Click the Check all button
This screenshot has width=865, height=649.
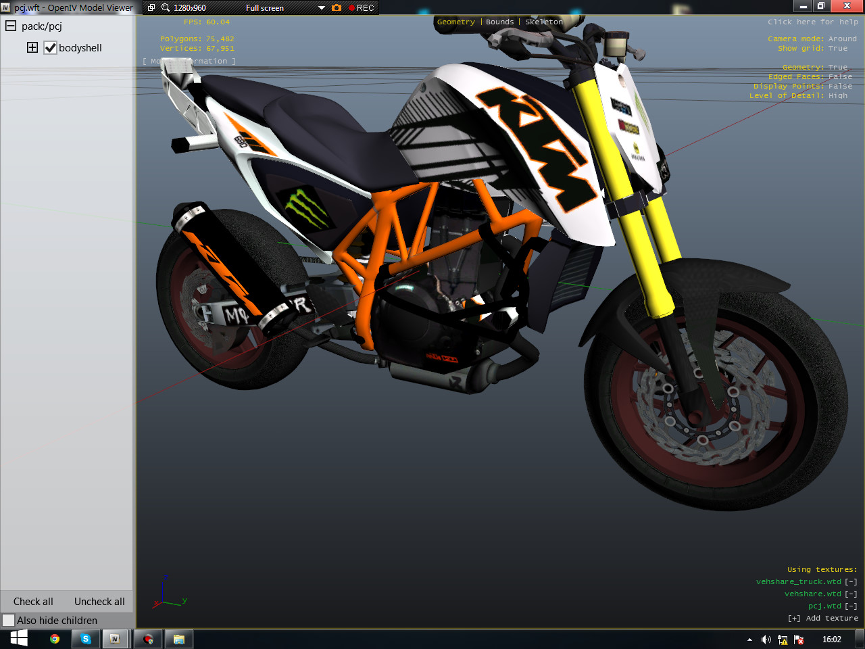(x=33, y=602)
